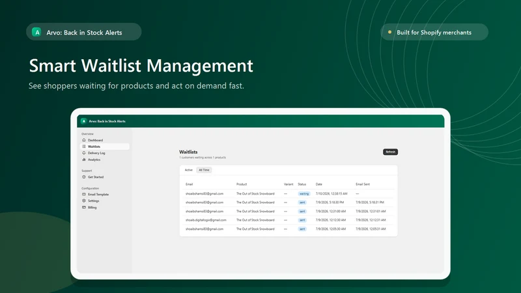The image size is (521, 293).
Task: Click the 'sent' badge in the 12:05:30 AM row
Action: click(302, 229)
